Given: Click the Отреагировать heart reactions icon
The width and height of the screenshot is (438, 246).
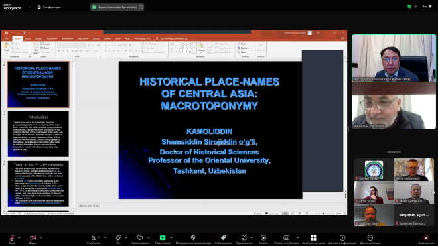Looking at the screenshot, I should coord(140,238).
